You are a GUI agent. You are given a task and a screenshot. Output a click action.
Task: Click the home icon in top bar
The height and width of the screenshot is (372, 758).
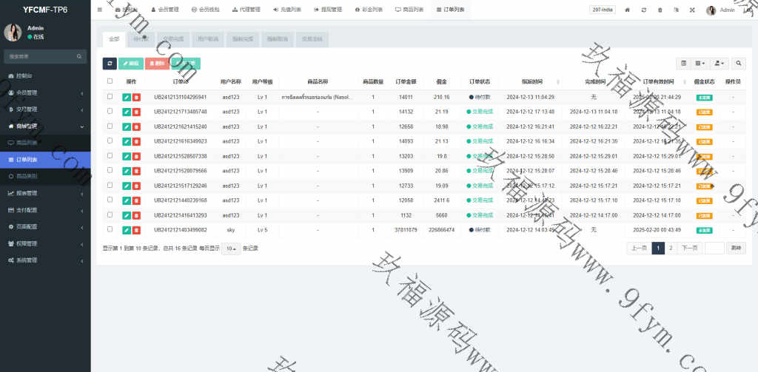[628, 10]
